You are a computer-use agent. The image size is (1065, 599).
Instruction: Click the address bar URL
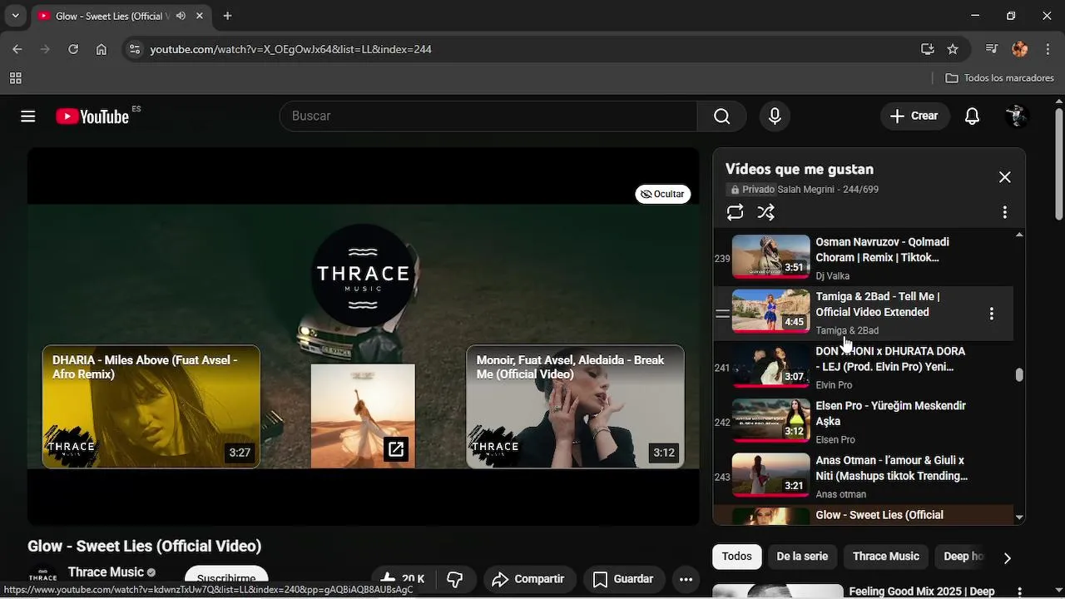[290, 49]
